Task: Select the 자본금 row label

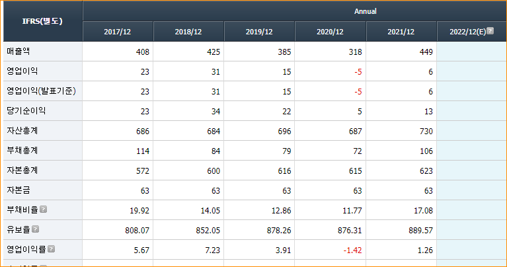Action: click(19, 190)
